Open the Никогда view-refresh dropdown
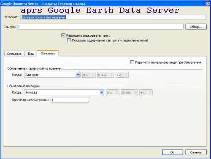Viewport: 211px width, 159px height. click(64, 92)
